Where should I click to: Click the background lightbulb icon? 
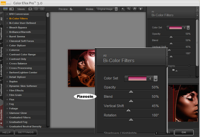coord(141,9)
